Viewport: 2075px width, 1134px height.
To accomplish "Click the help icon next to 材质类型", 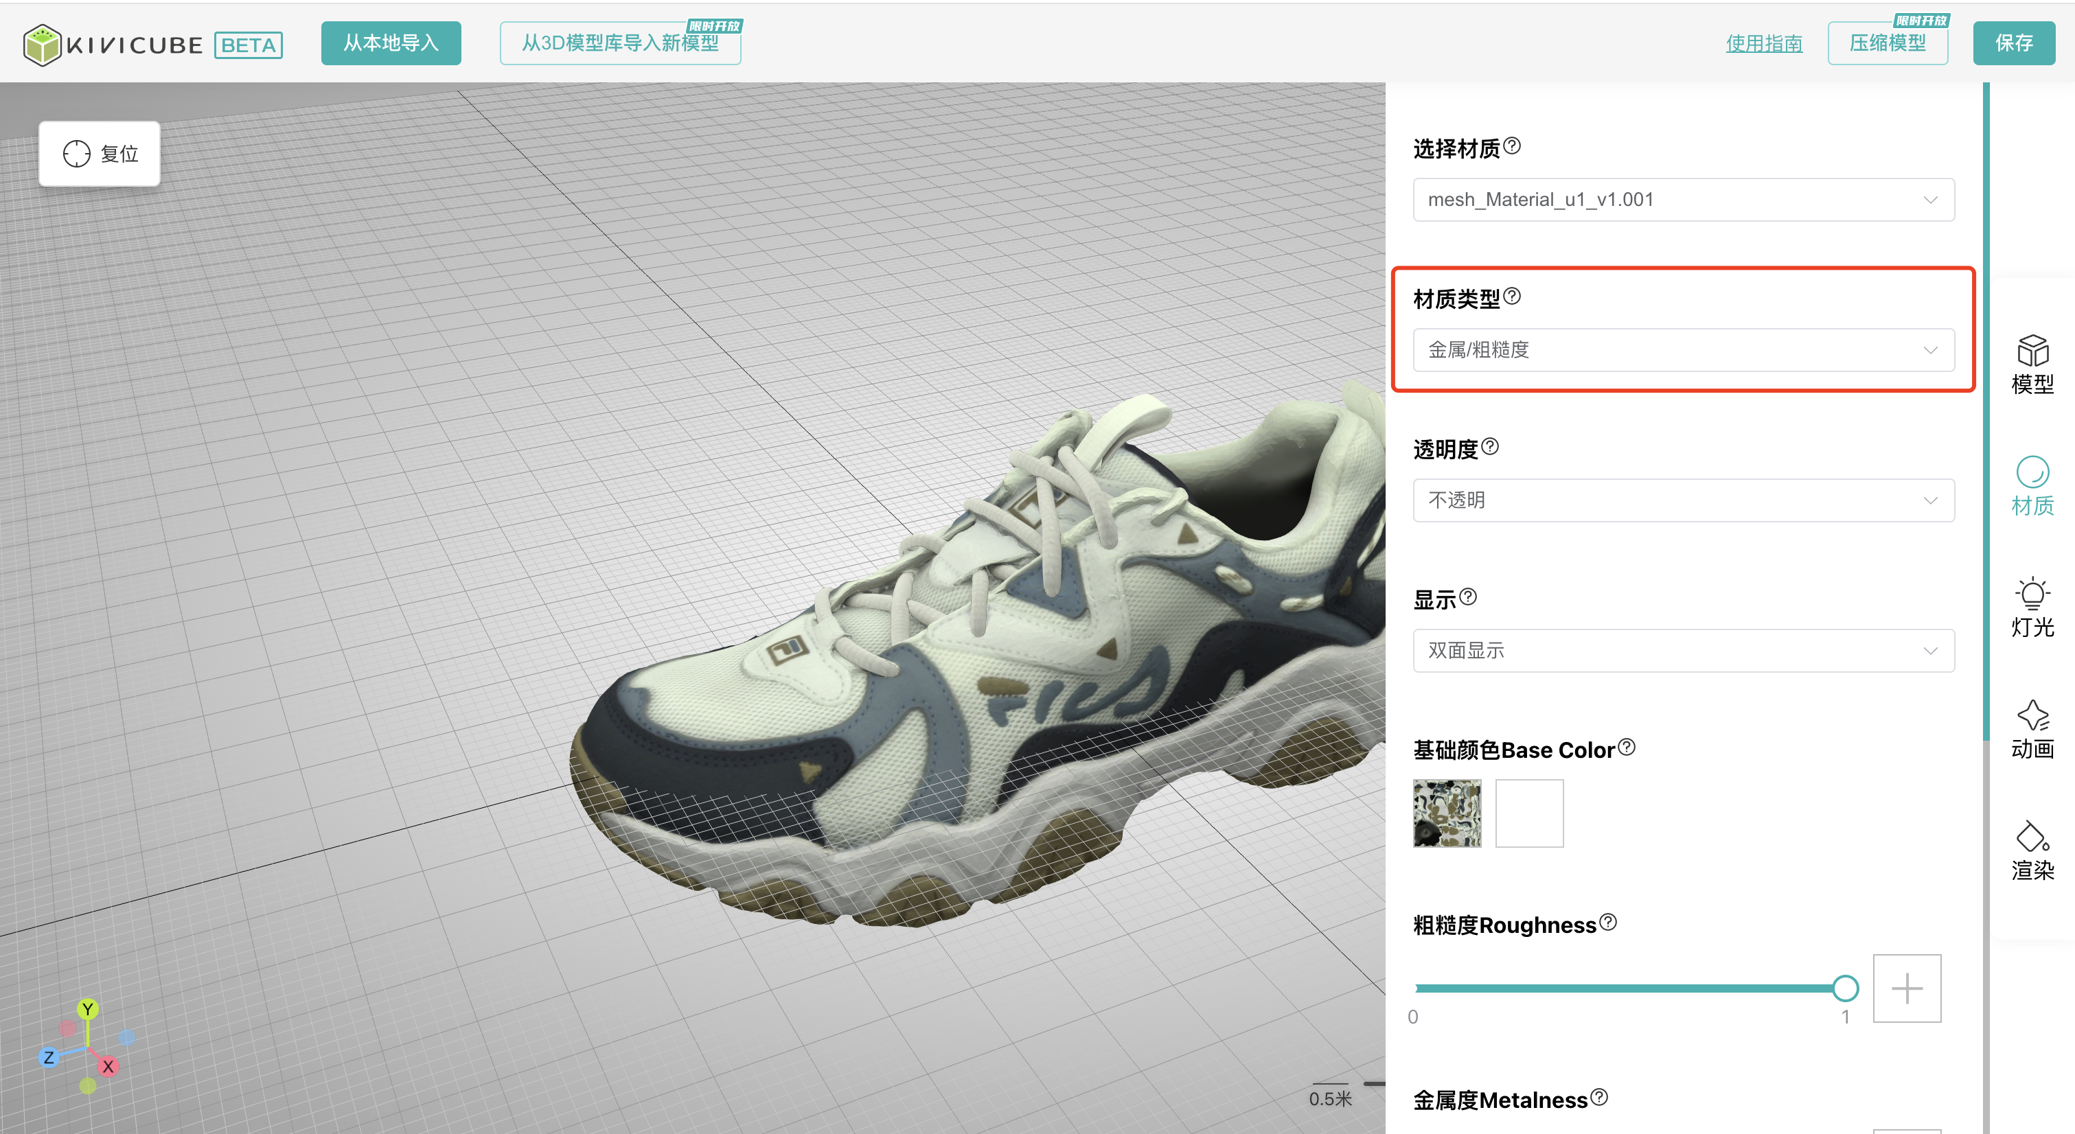I will [x=1512, y=297].
